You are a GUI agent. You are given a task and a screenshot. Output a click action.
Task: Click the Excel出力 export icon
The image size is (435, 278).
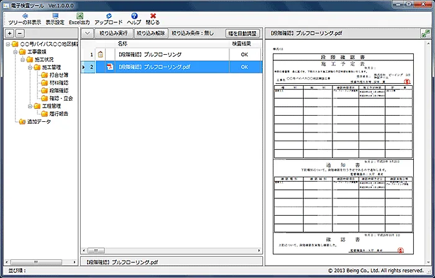80,16
